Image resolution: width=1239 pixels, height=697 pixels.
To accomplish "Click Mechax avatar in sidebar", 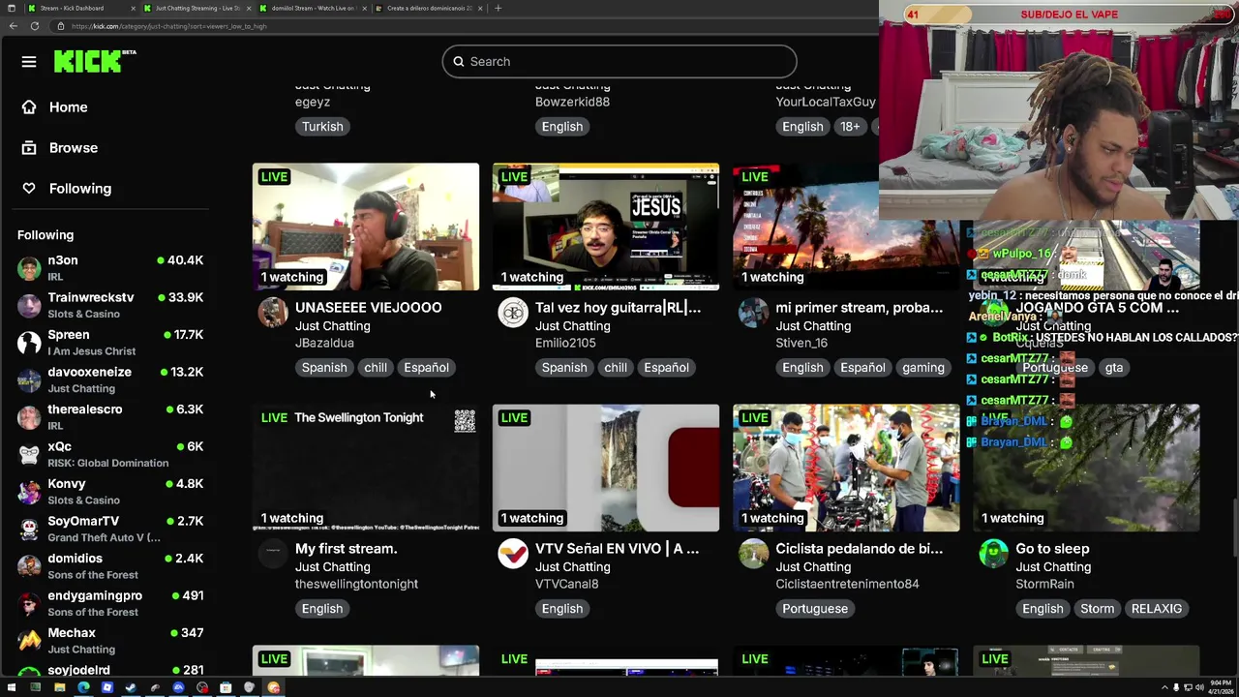I will click(x=29, y=641).
